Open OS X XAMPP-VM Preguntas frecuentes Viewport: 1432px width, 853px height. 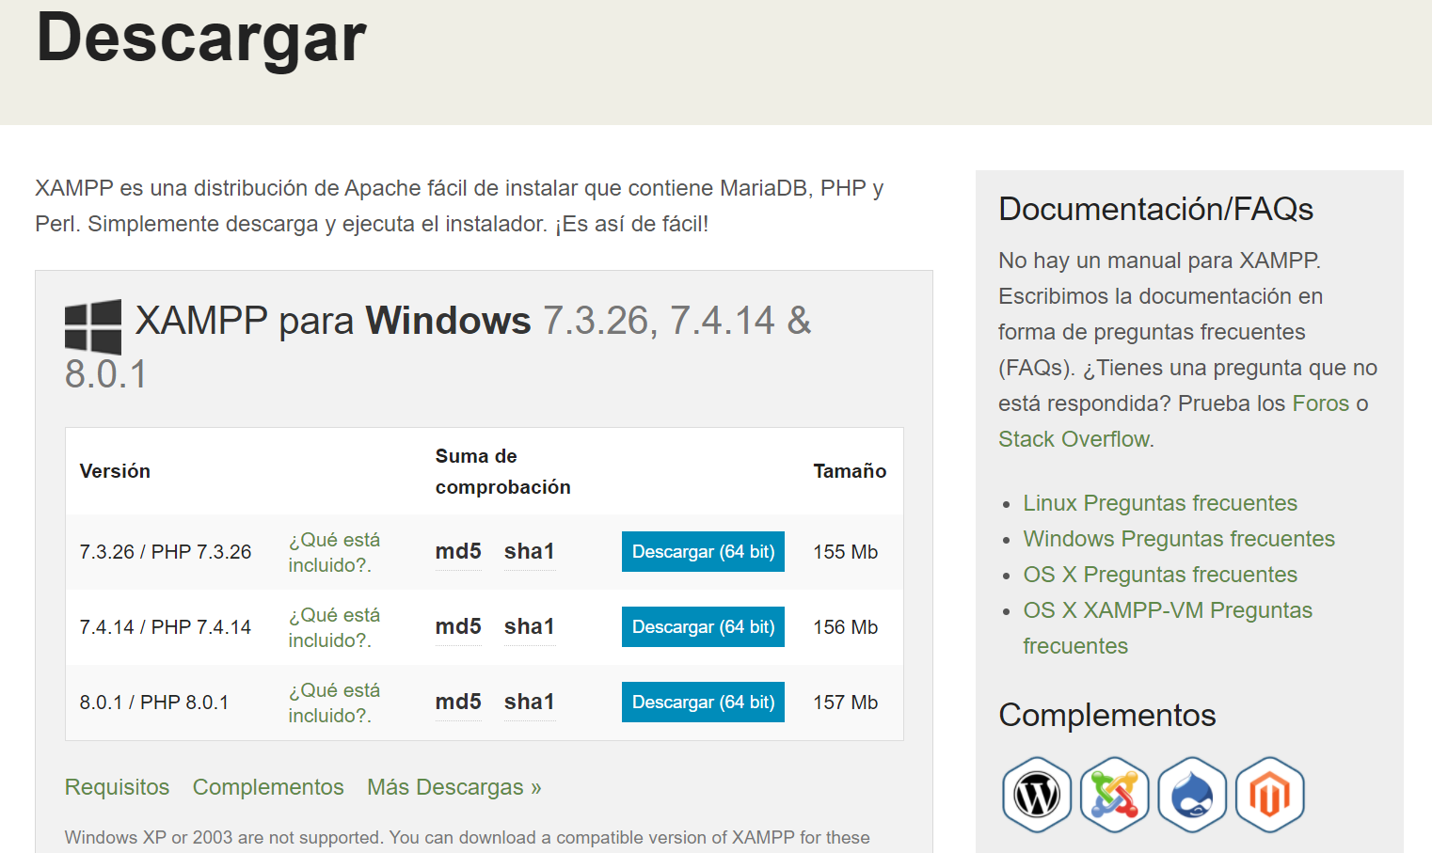point(1168,628)
